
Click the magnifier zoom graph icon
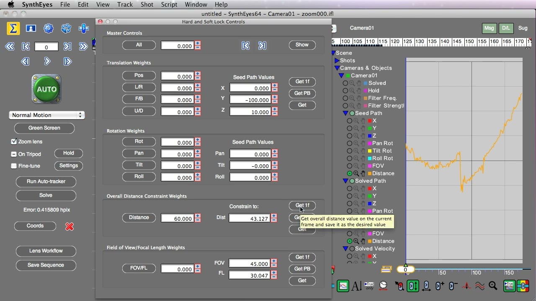[493, 286]
